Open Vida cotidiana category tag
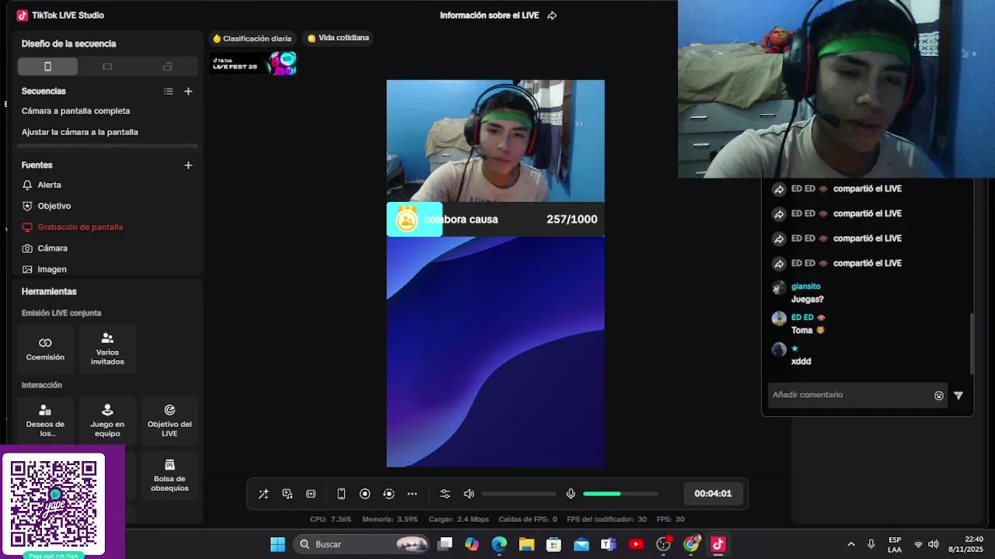Screen dimensions: 995x559 pyautogui.click(x=337, y=38)
